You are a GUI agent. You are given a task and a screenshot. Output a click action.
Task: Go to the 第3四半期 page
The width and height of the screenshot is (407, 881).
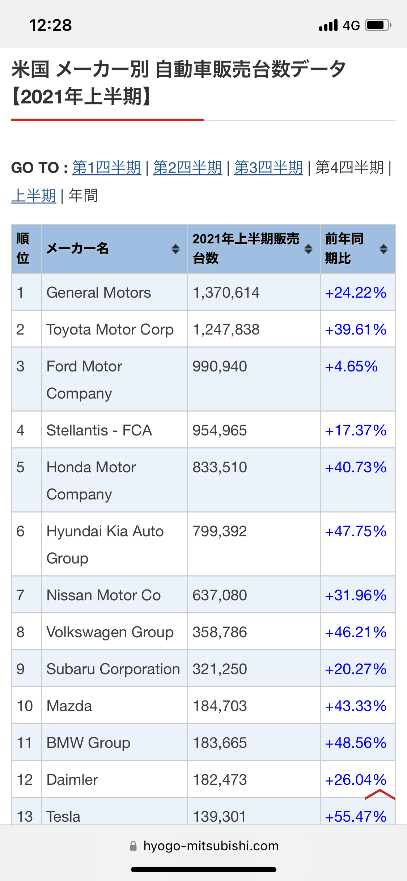tap(268, 168)
